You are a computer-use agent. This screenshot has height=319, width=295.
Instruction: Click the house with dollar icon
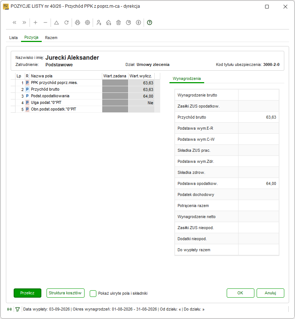point(109,22)
